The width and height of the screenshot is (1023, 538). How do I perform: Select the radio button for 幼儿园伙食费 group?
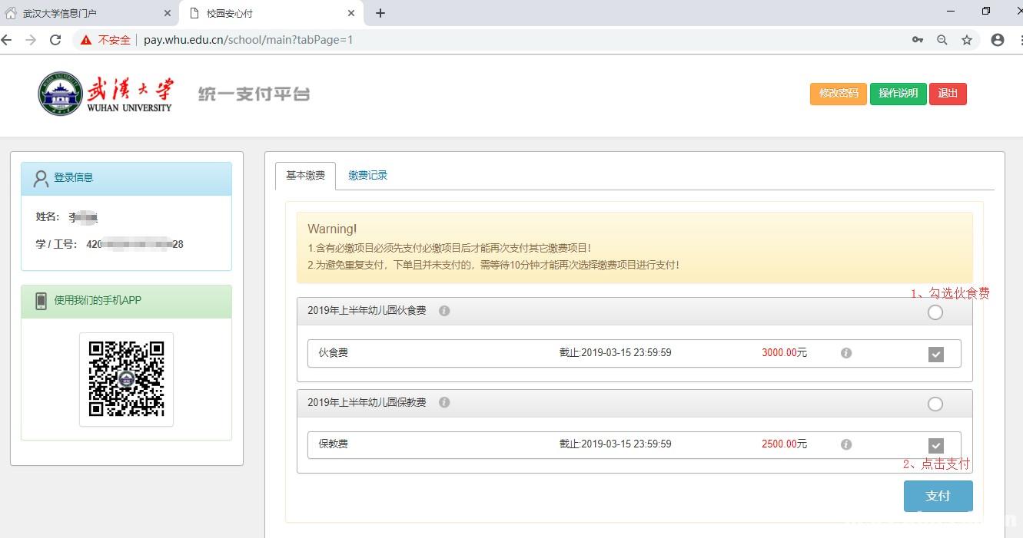click(x=935, y=312)
